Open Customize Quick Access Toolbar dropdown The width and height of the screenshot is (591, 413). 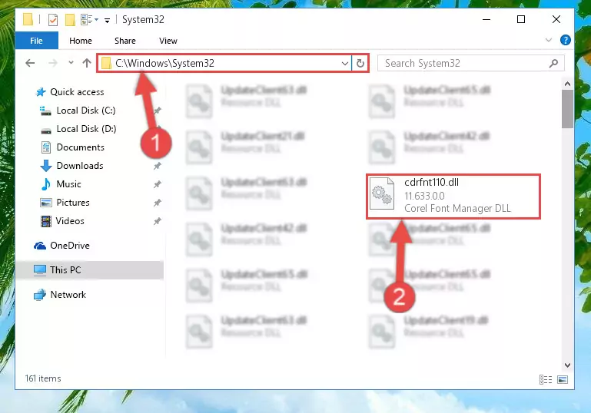coord(107,20)
